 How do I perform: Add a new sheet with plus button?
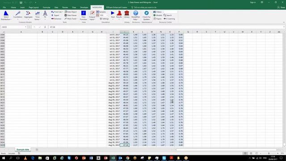[37, 150]
